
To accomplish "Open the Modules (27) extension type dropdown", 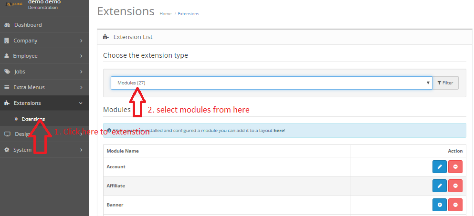I will click(x=271, y=83).
